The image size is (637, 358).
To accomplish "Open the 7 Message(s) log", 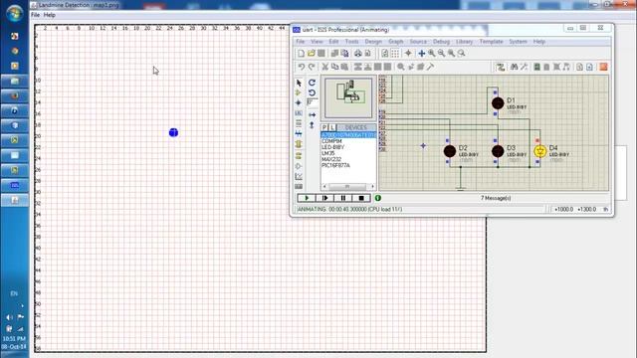I will click(496, 198).
